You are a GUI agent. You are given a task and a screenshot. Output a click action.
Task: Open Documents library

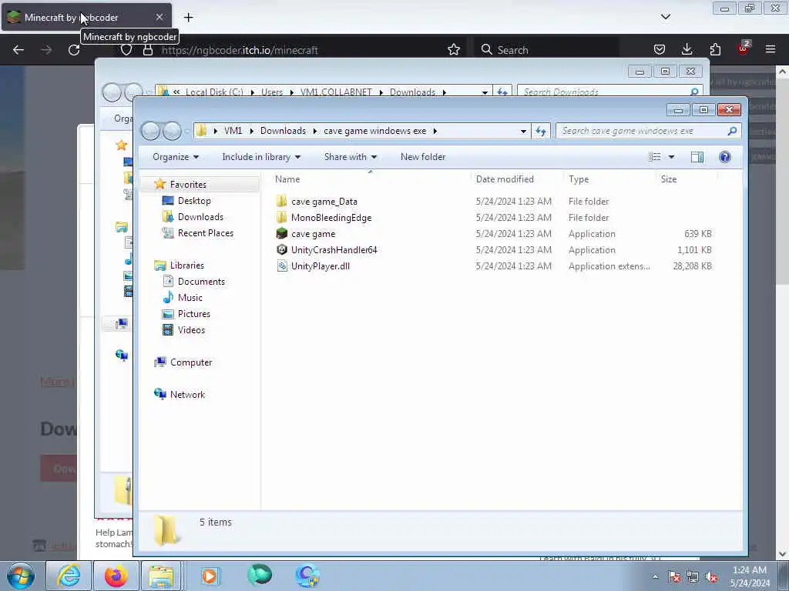pyautogui.click(x=201, y=282)
